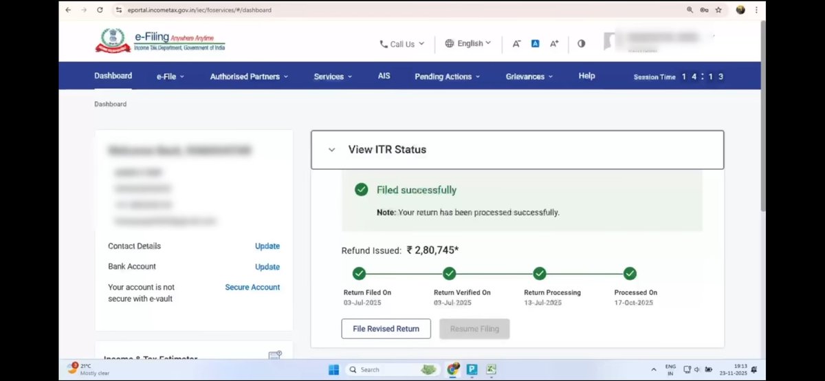
Task: Click the user profile avatar in header
Action: point(610,41)
